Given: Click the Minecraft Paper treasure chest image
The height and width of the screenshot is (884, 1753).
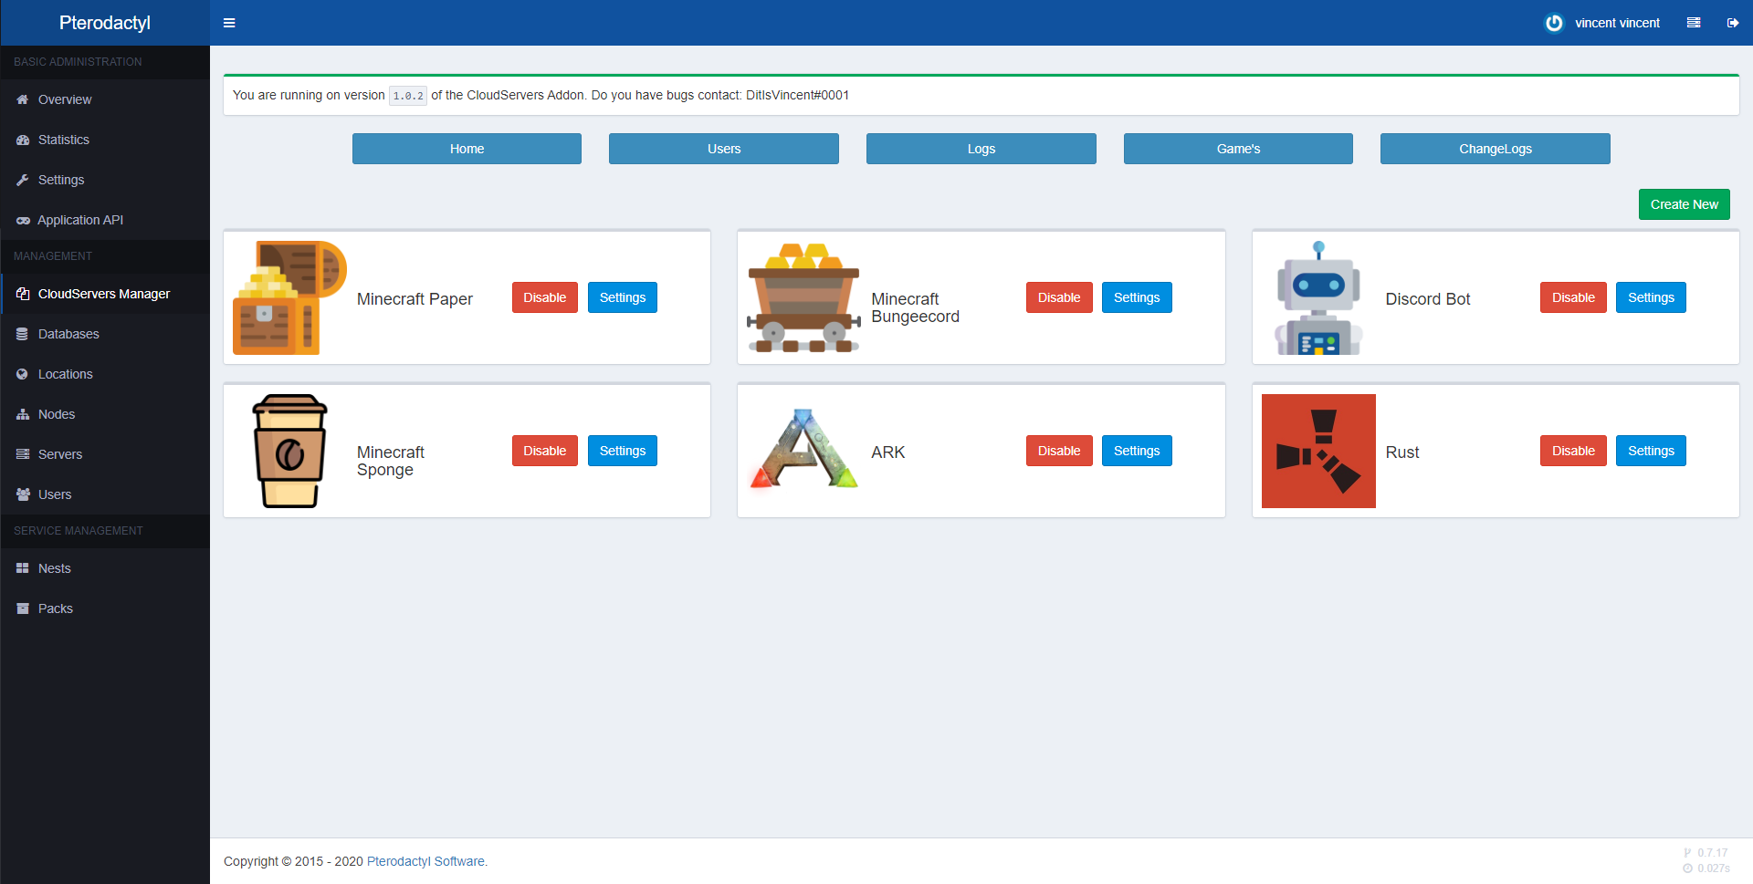Looking at the screenshot, I should [x=289, y=297].
